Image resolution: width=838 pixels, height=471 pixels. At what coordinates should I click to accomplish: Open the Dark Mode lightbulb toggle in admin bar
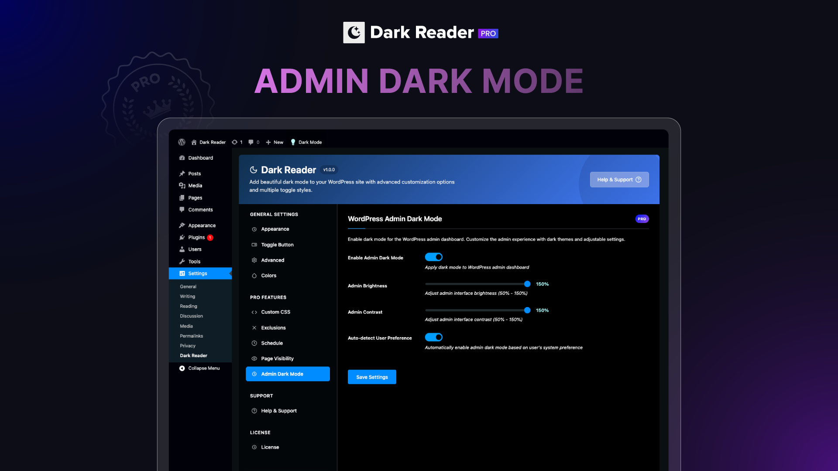tap(293, 142)
